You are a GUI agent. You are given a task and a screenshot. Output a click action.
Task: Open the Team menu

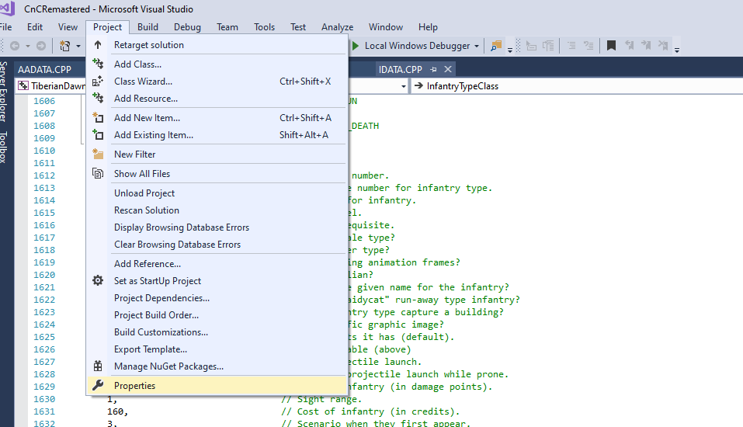227,27
